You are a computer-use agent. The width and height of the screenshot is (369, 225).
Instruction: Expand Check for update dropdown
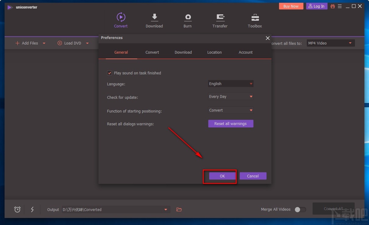pos(231,97)
